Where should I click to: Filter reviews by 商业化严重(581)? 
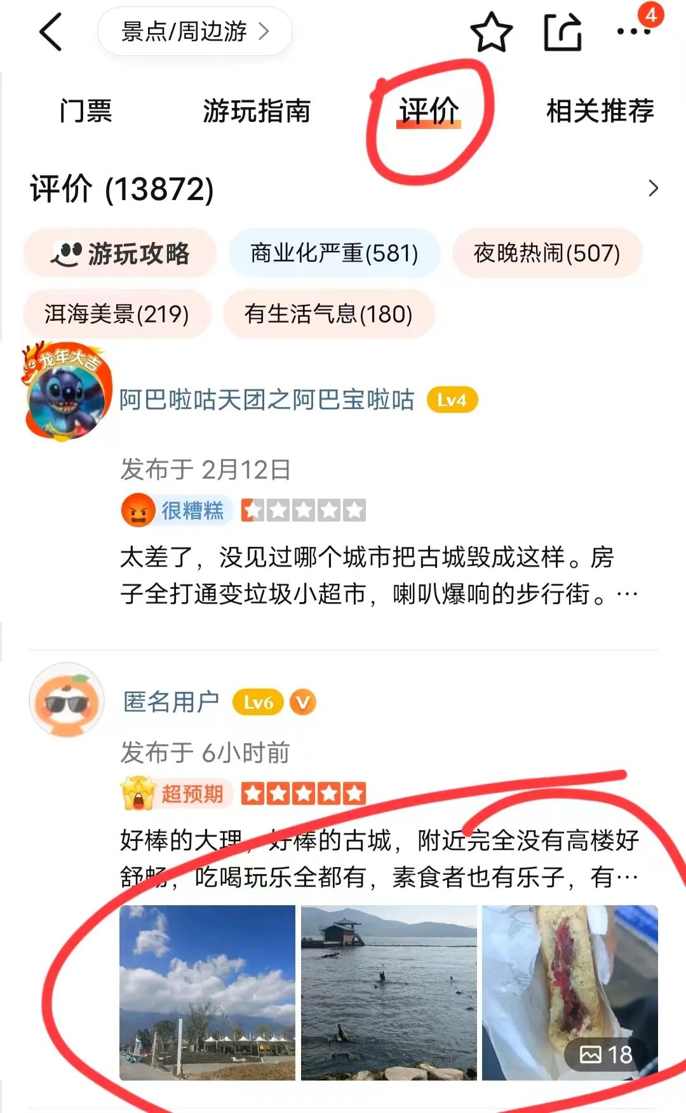click(334, 253)
